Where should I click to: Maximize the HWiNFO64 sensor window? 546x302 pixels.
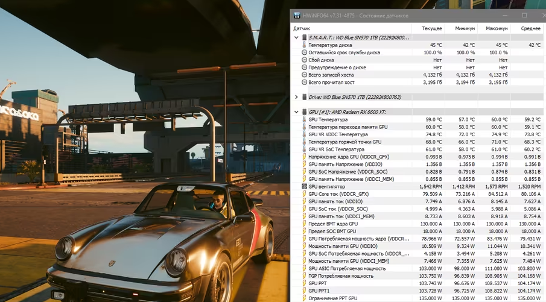click(x=524, y=15)
